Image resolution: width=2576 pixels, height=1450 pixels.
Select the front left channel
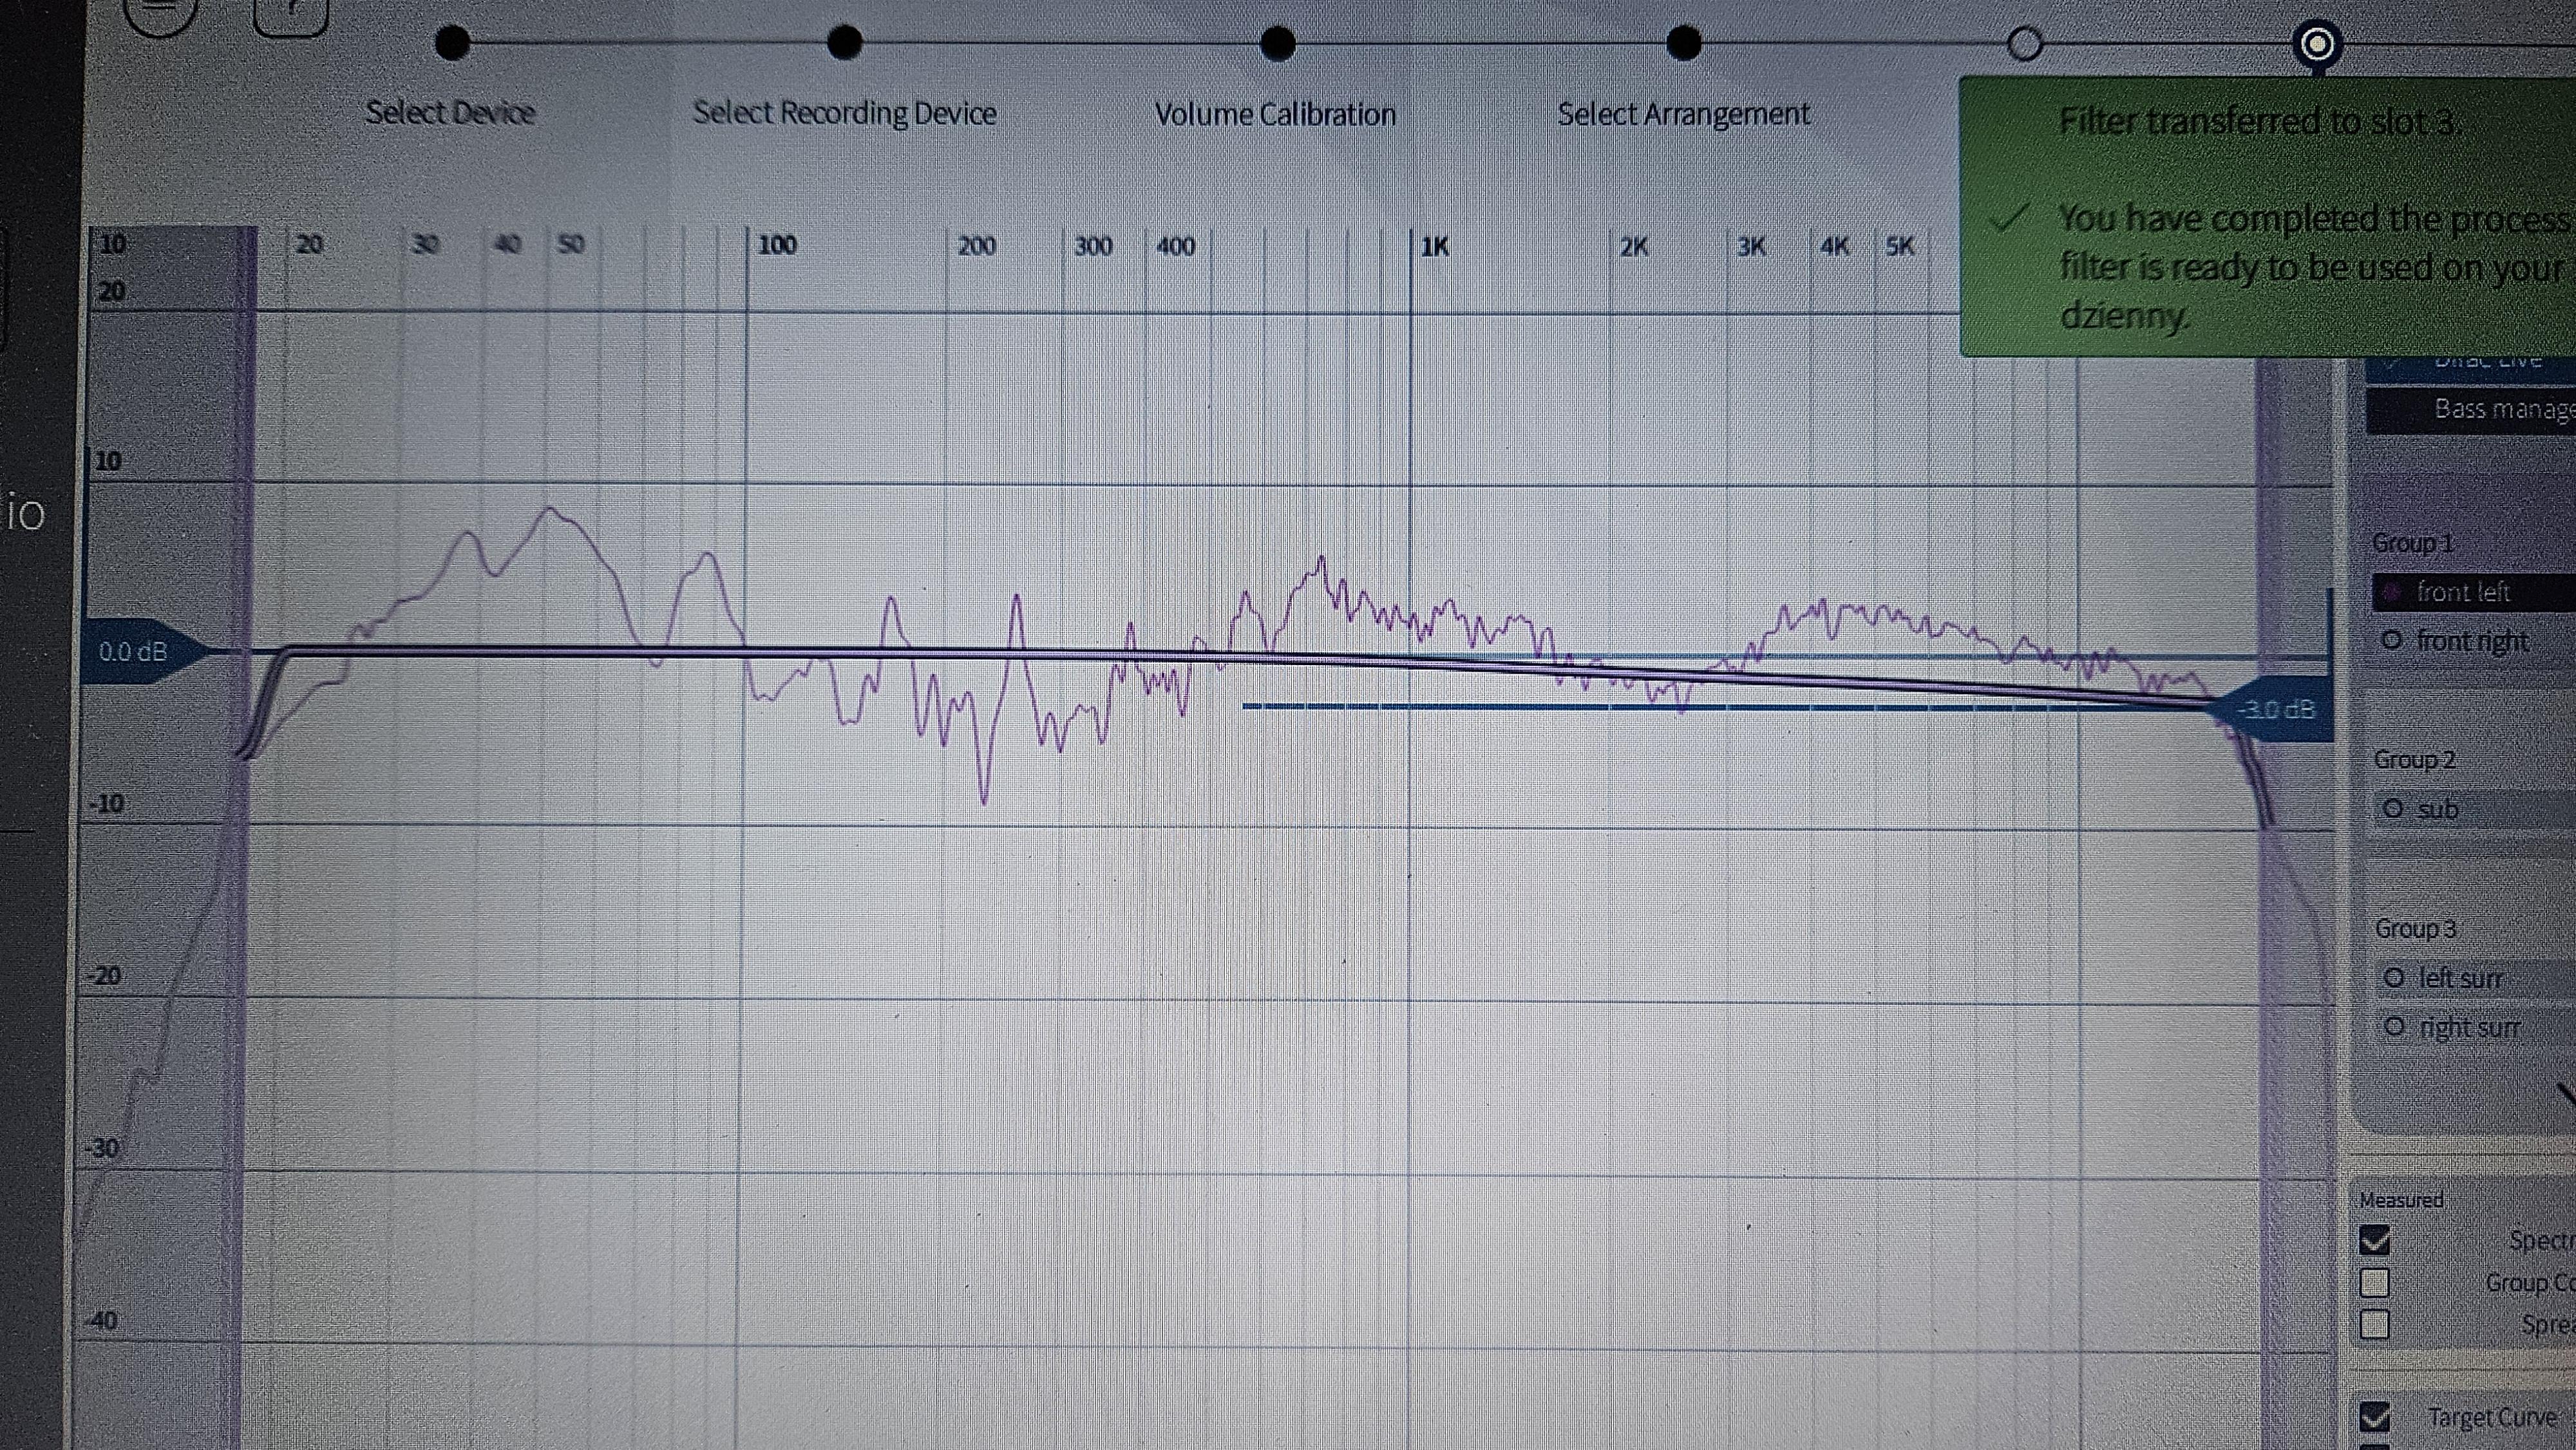coord(2474,592)
